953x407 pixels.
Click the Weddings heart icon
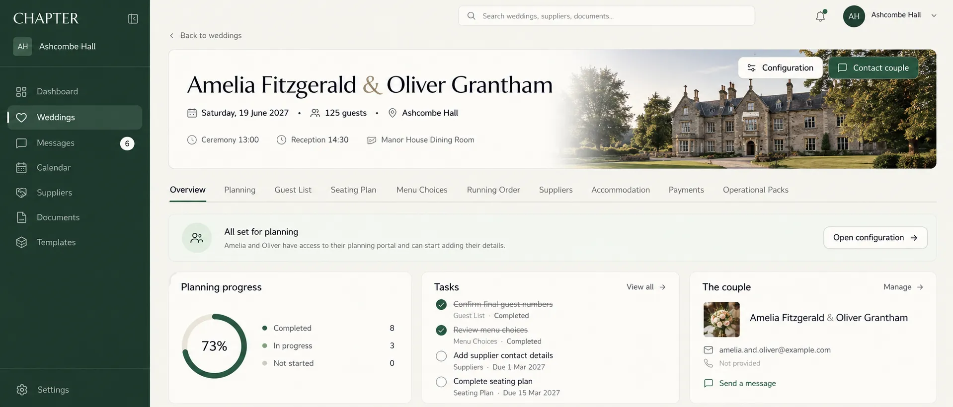[21, 118]
